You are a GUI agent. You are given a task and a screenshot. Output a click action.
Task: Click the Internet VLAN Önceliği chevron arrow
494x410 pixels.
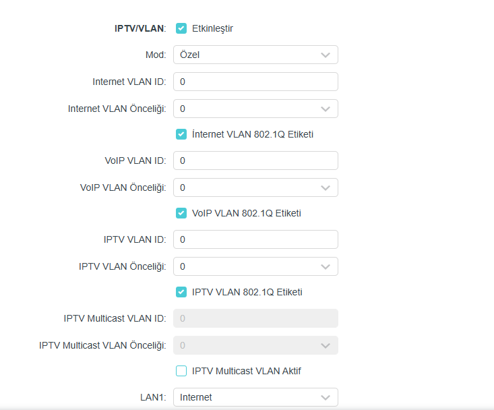tap(326, 109)
